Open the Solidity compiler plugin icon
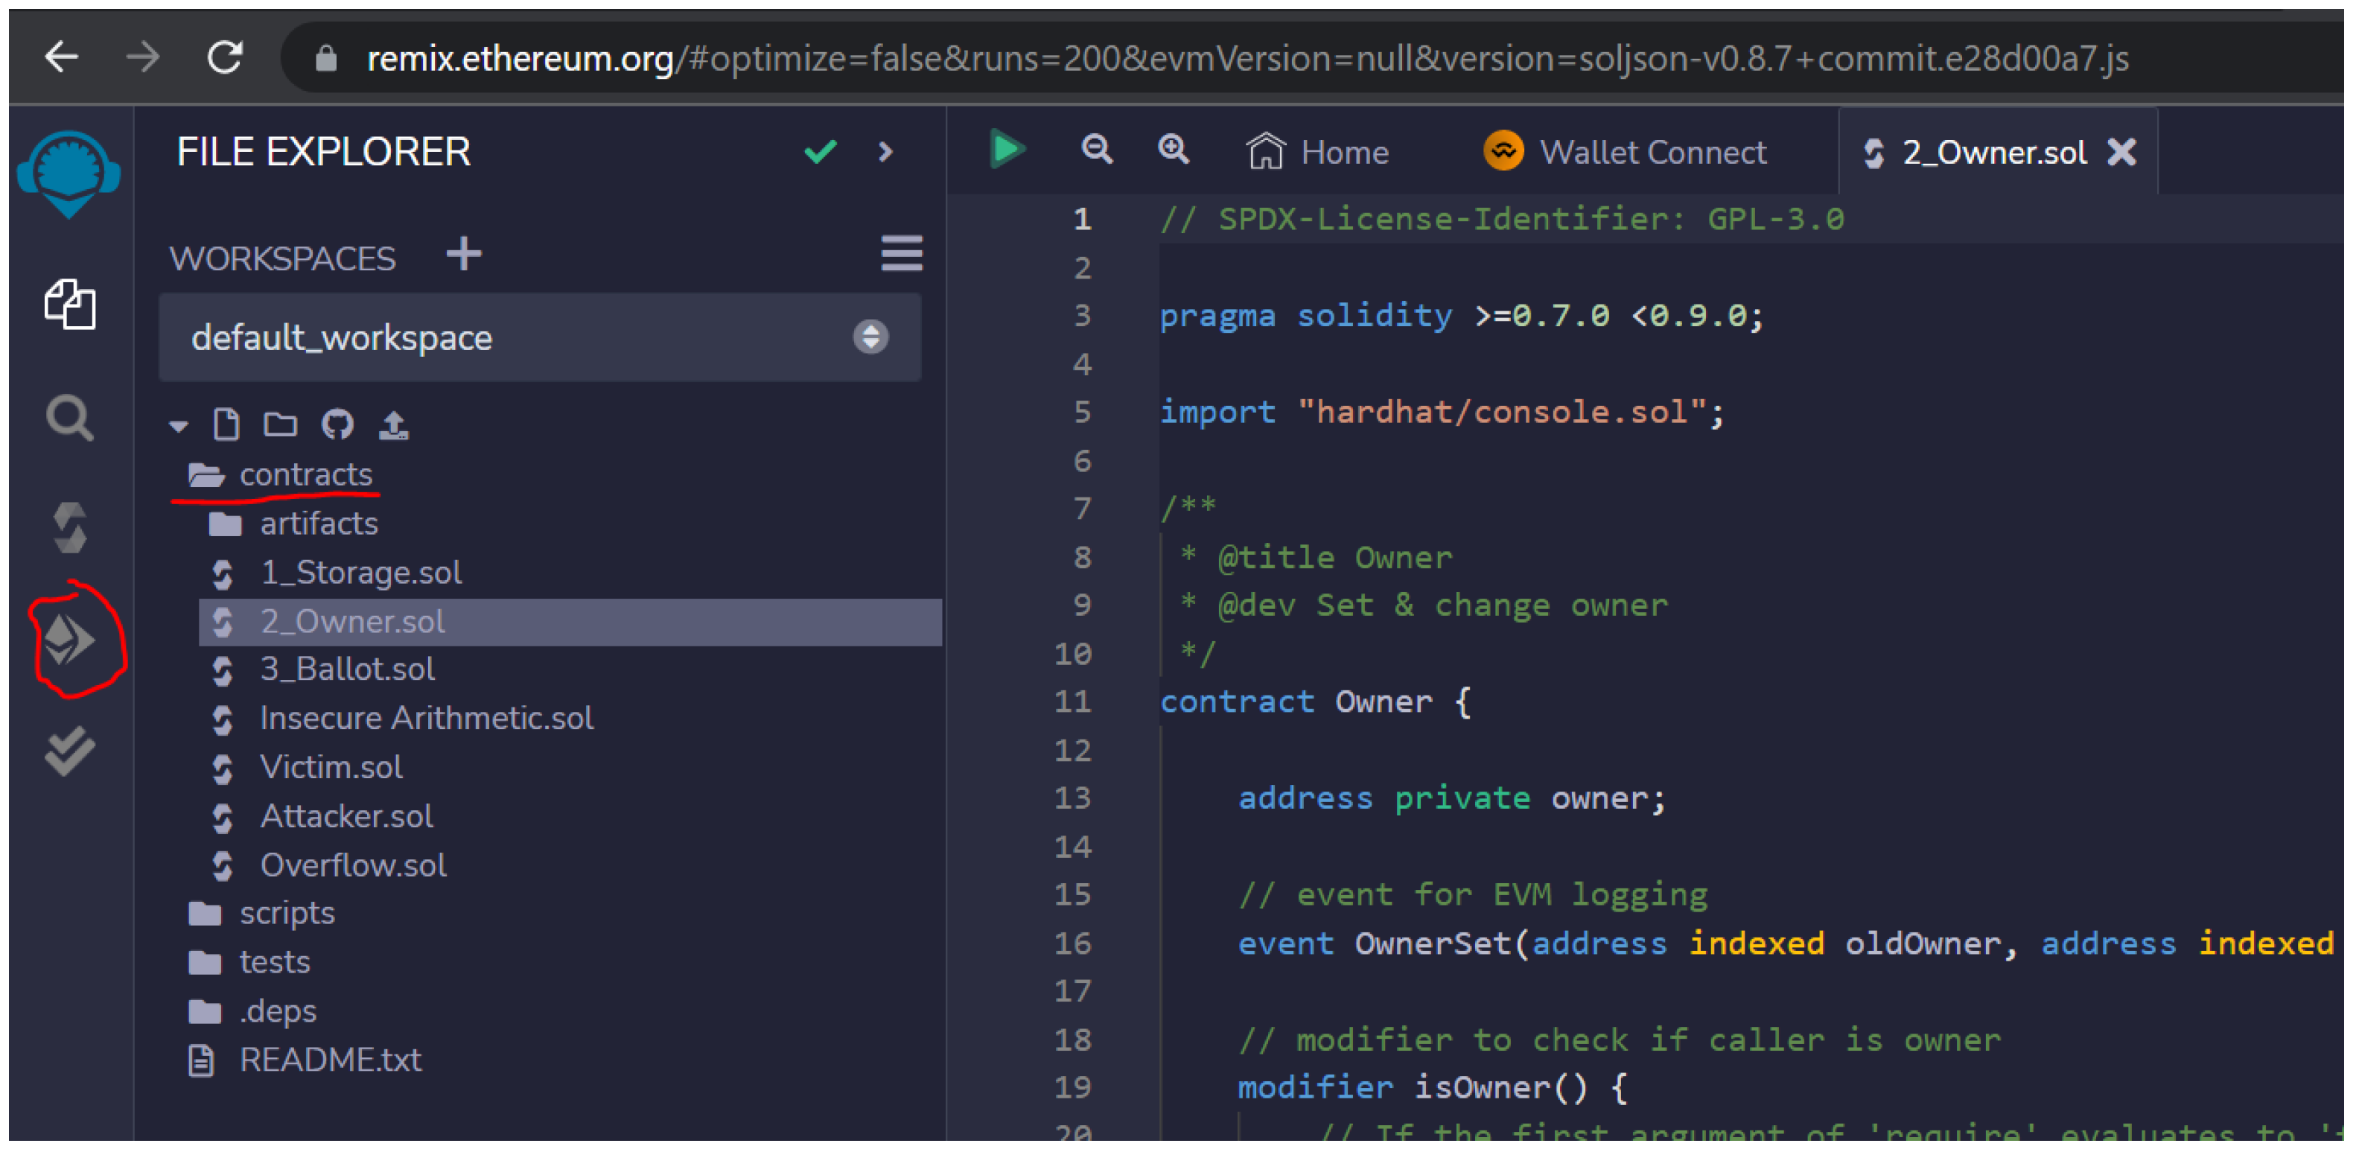Image resolution: width=2356 pixels, height=1152 pixels. [x=69, y=529]
